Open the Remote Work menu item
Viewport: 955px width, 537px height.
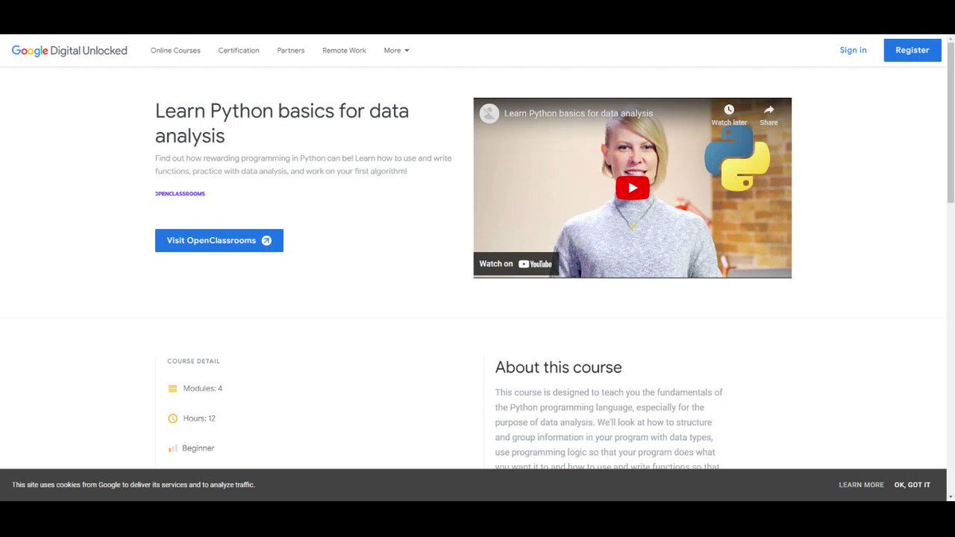click(345, 50)
